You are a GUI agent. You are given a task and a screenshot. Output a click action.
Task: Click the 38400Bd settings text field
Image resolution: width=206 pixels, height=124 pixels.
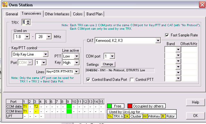(x=120, y=70)
